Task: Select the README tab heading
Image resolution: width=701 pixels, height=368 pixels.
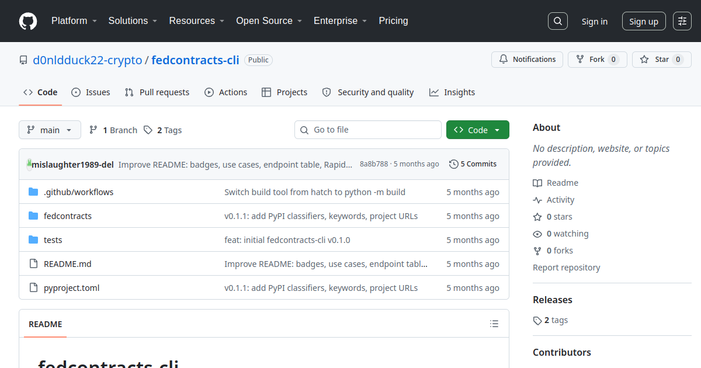Action: (45, 324)
